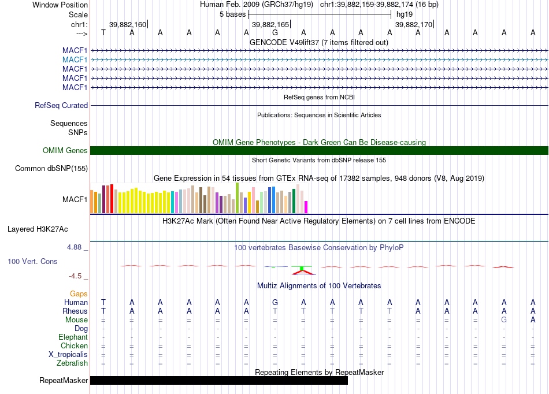This screenshot has width=549, height=394.
Task: Click the RefSeq genes from NCBI title
Action: pos(319,97)
